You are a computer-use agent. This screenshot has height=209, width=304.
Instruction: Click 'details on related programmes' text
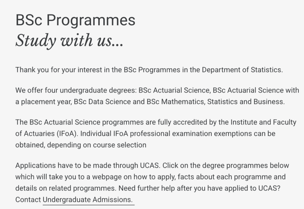(x=66, y=188)
